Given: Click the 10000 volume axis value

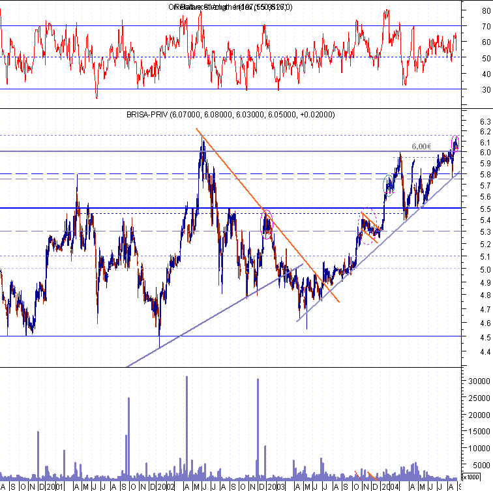Looking at the screenshot, I should click(479, 448).
